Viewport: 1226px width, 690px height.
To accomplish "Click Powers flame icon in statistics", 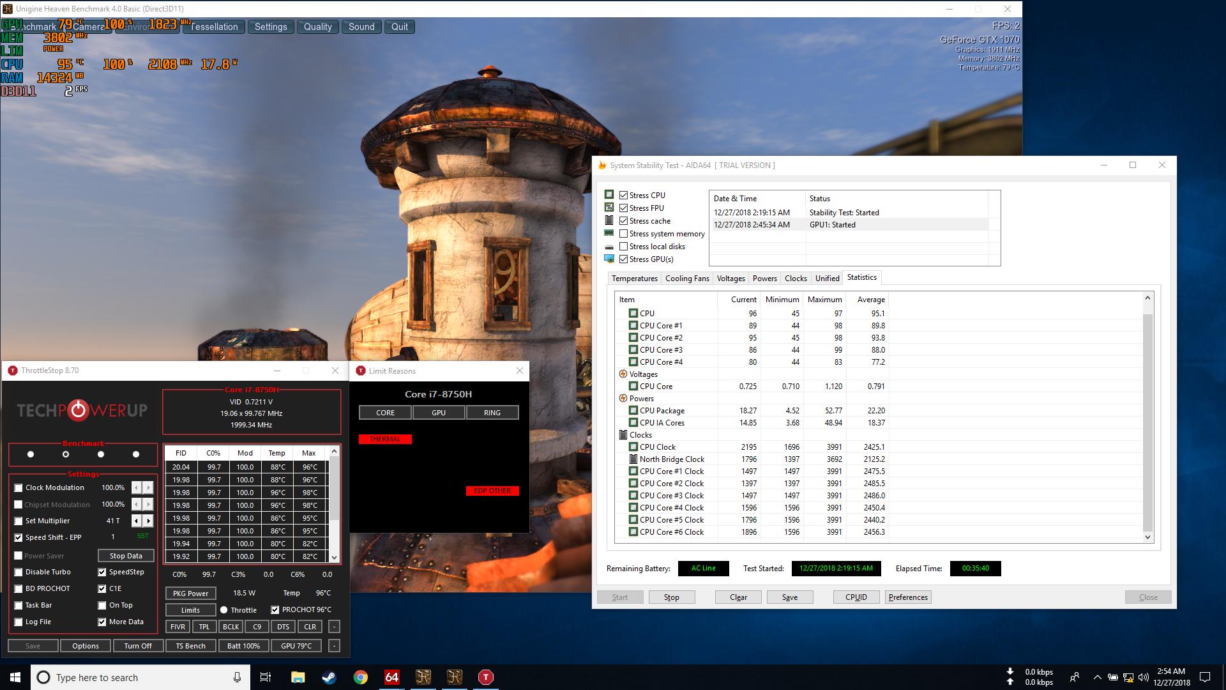I will pos(623,399).
